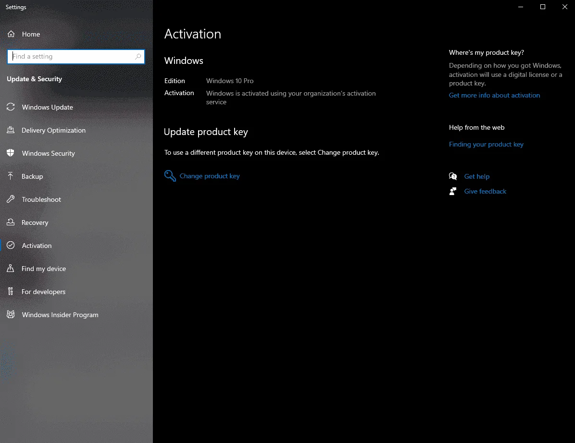Click the Give feedback link
The height and width of the screenshot is (443, 575).
click(485, 191)
